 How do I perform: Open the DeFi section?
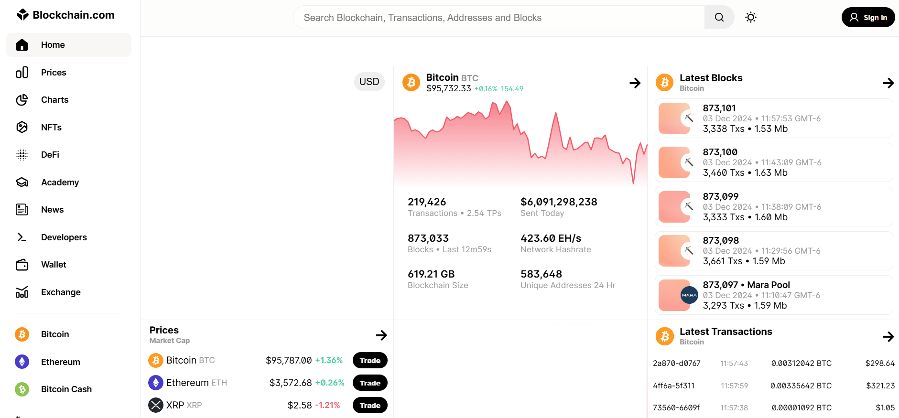(x=49, y=154)
